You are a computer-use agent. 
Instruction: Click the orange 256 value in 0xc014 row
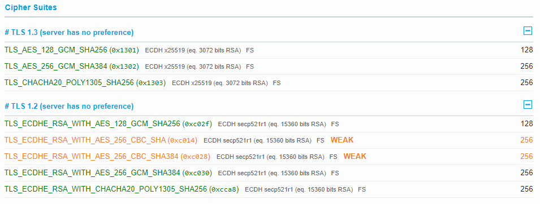(x=526, y=140)
